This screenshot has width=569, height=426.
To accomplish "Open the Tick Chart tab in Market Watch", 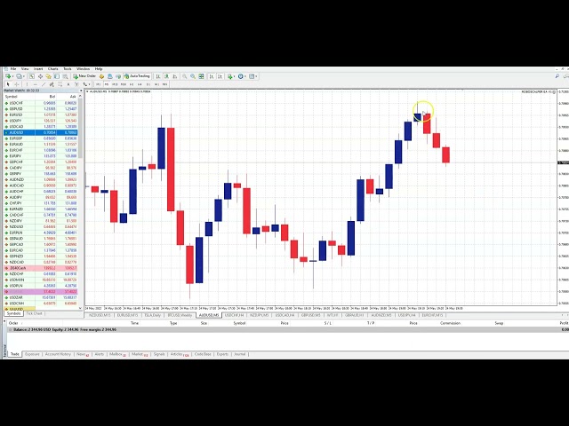I will click(35, 313).
